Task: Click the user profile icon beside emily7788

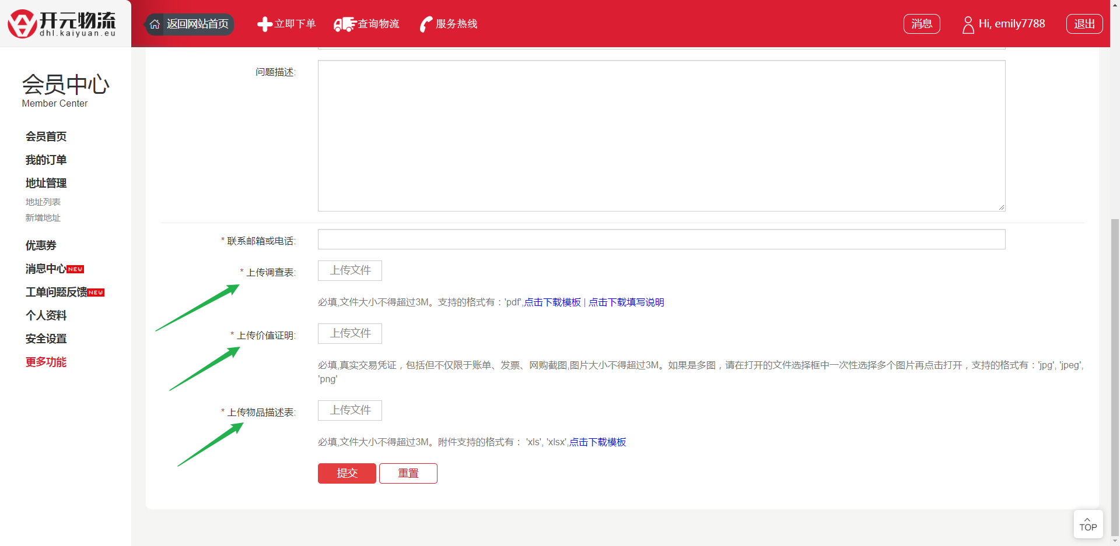Action: [x=968, y=24]
